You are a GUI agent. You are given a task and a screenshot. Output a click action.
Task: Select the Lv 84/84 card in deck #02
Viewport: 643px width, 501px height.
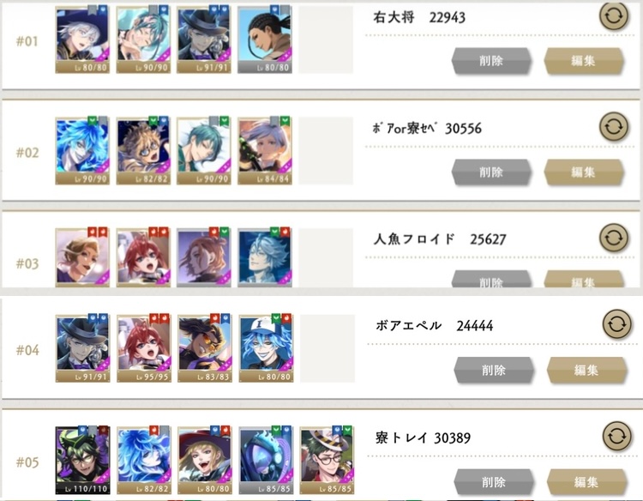point(265,151)
